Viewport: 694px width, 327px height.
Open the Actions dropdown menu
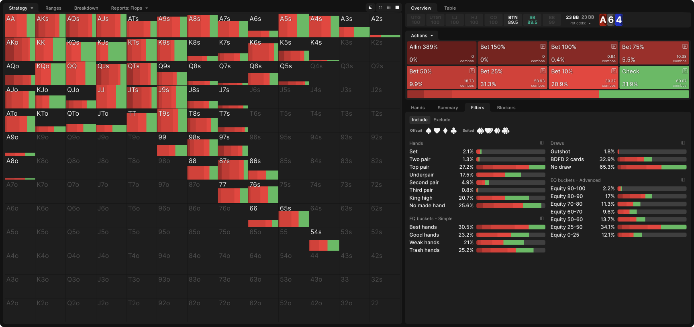pyautogui.click(x=422, y=36)
